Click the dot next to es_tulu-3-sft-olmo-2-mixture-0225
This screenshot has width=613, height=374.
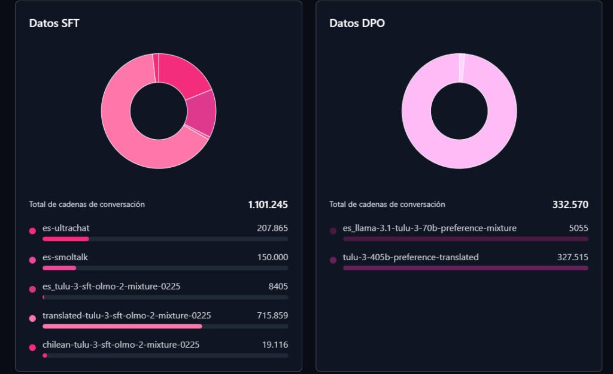tap(32, 289)
